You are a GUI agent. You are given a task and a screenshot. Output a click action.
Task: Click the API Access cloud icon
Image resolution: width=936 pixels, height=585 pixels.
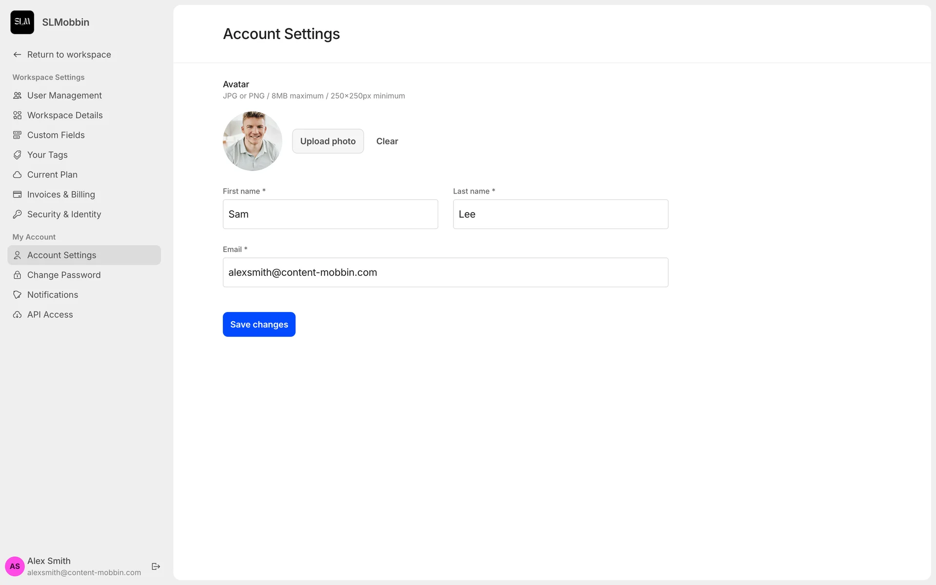pos(17,315)
